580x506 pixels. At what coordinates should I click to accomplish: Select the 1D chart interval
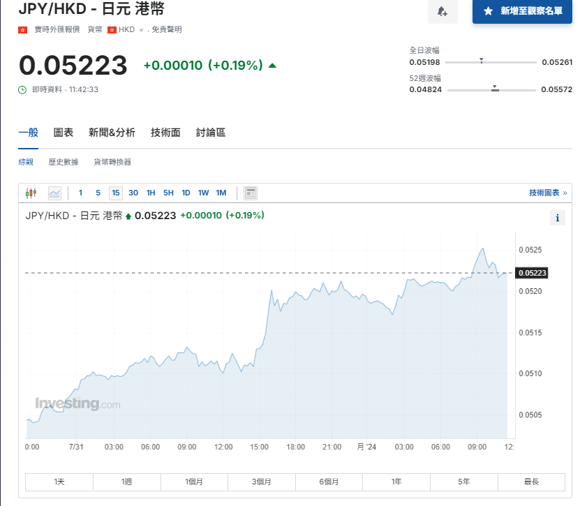pos(186,193)
